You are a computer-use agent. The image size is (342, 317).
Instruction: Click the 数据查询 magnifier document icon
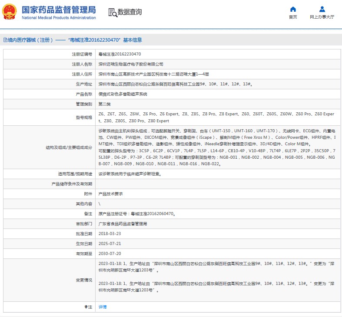(112, 12)
